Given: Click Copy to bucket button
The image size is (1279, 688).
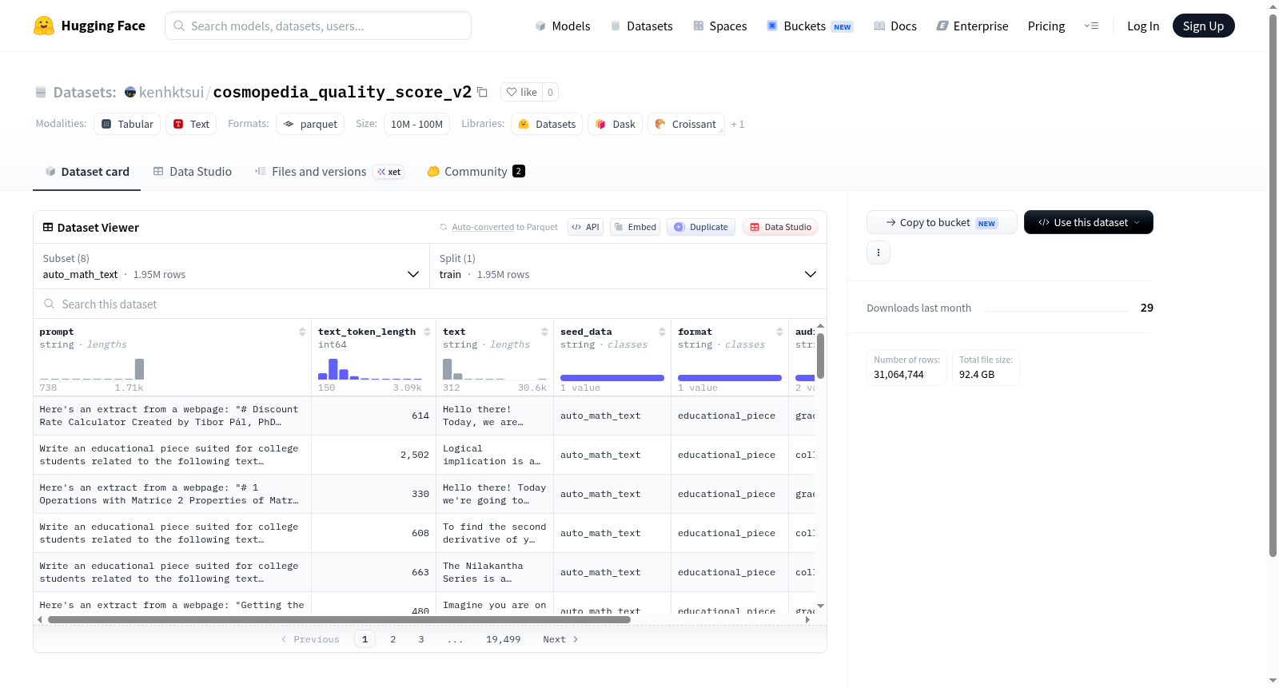Looking at the screenshot, I should tap(942, 222).
